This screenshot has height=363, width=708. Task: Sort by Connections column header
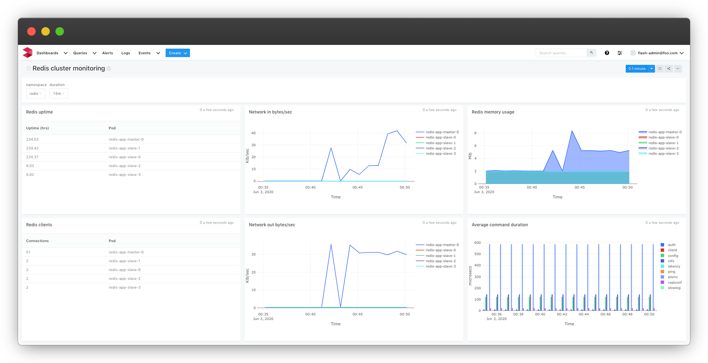point(37,241)
